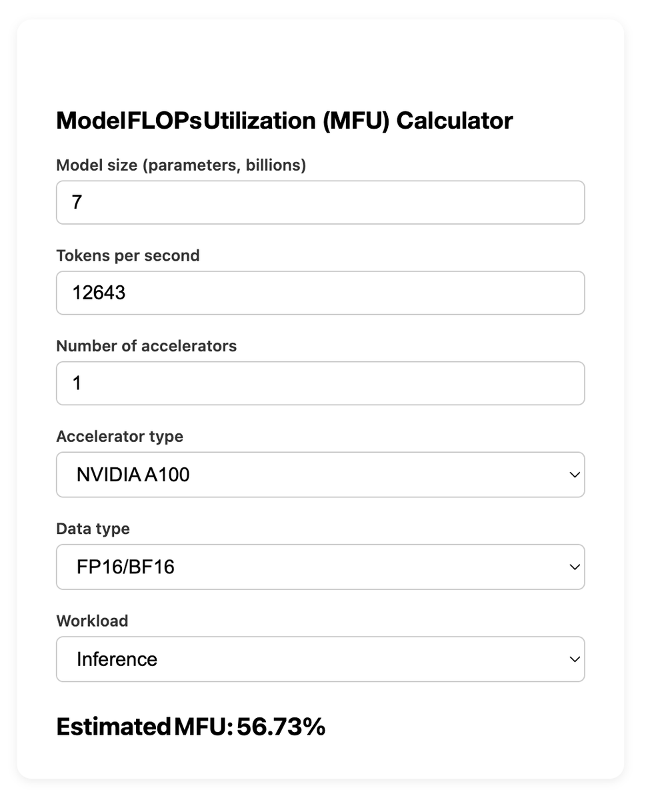Click the MFU Calculator heading
The height and width of the screenshot is (800, 646).
pos(285,121)
